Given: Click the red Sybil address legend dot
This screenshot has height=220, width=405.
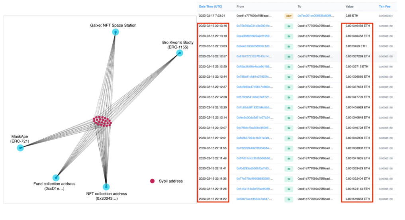Looking at the screenshot, I should [x=152, y=181].
